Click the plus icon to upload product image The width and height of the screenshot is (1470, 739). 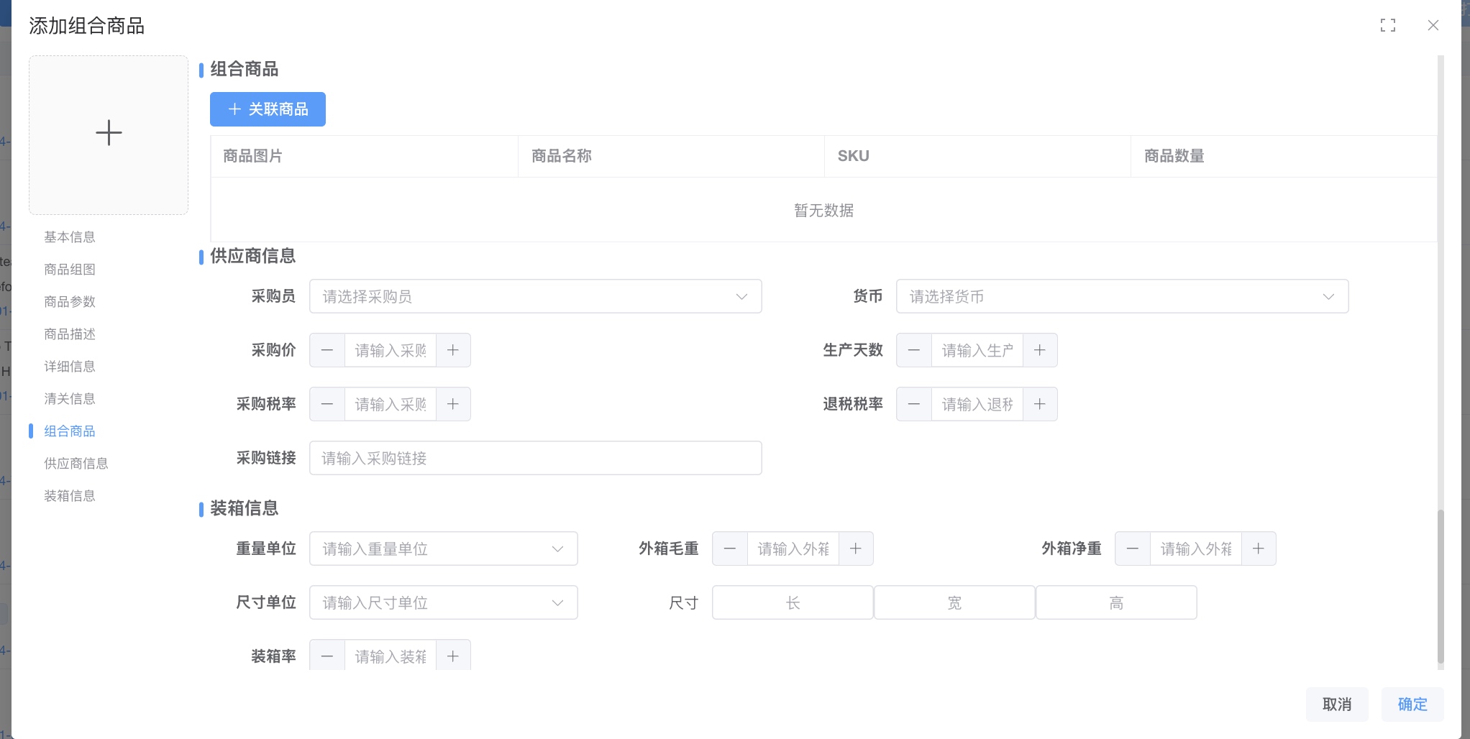109,134
